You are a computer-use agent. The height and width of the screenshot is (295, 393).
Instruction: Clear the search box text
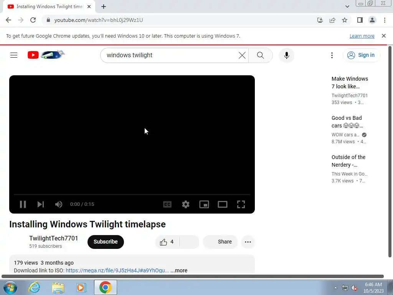pos(242,55)
